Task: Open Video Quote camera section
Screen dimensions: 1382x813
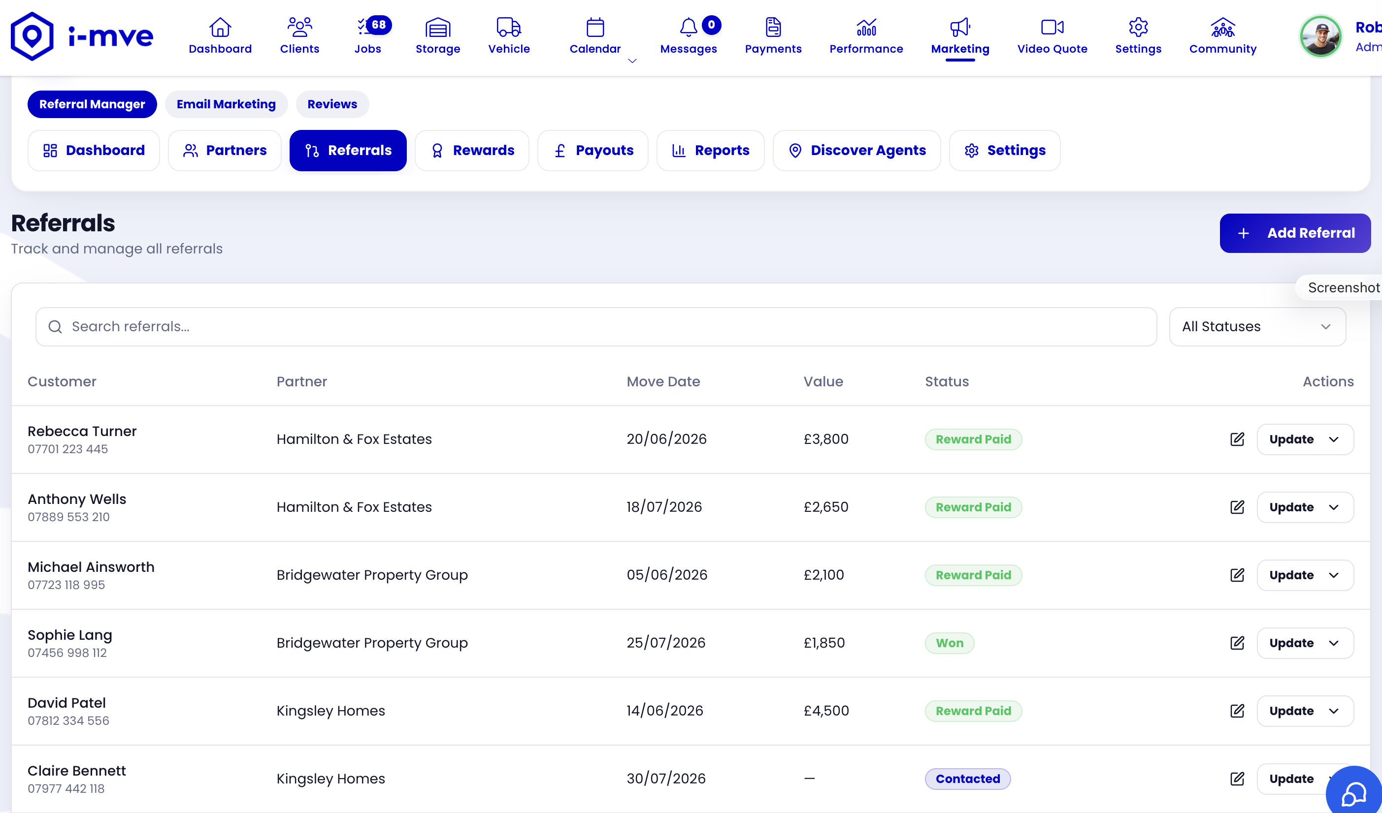Action: [1052, 36]
